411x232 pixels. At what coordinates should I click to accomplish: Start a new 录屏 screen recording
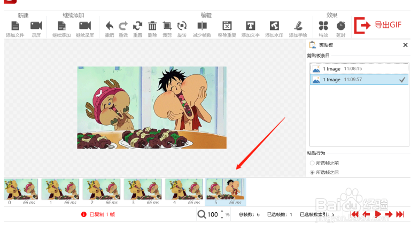pyautogui.click(x=36, y=26)
